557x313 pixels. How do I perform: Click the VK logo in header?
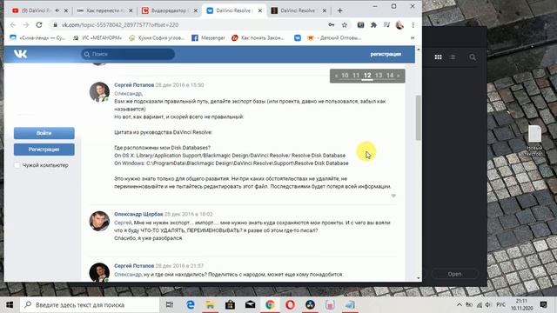point(20,54)
